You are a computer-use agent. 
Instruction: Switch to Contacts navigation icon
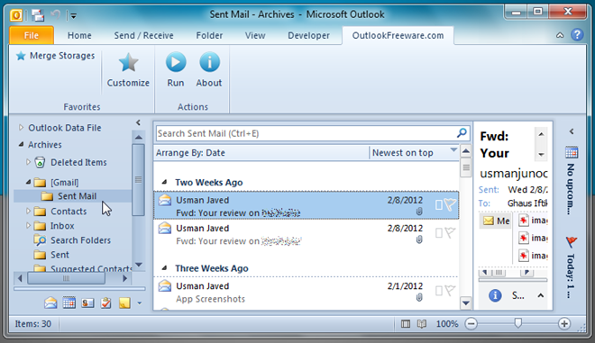point(87,302)
